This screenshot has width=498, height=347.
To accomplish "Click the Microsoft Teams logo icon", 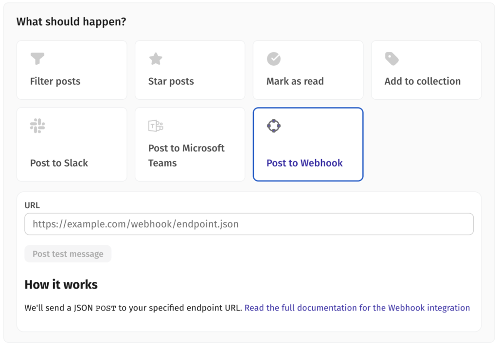I will (x=156, y=126).
